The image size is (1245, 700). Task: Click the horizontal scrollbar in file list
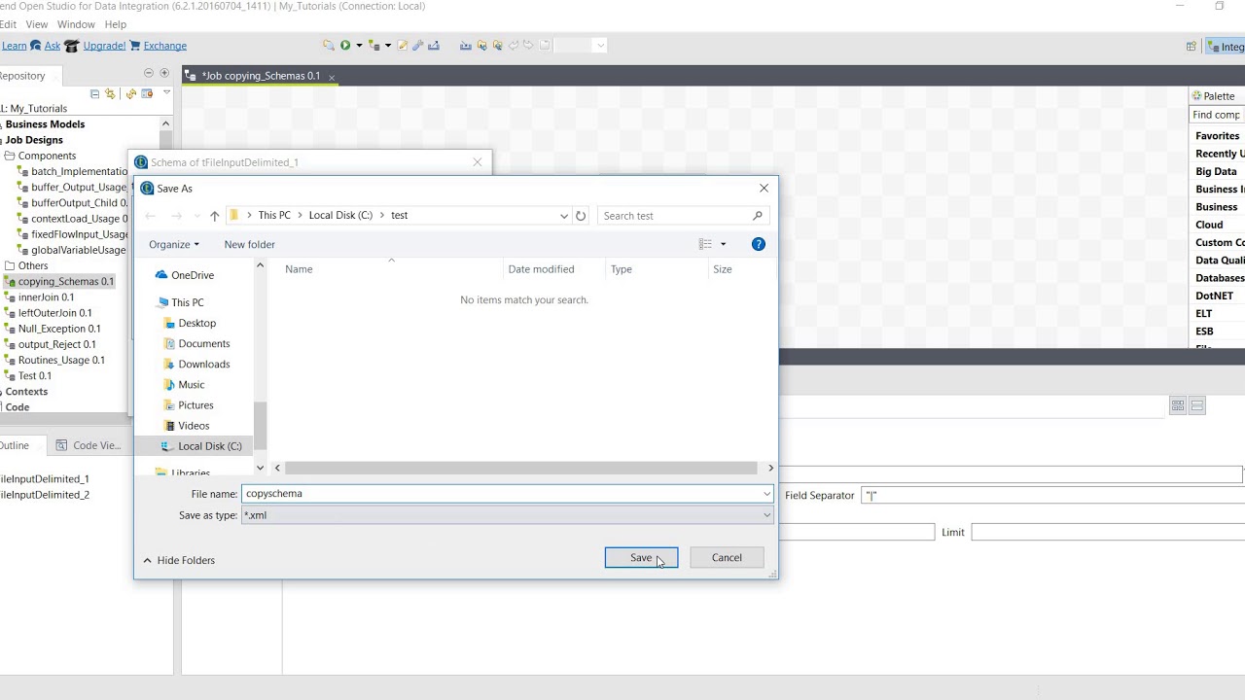click(x=520, y=468)
